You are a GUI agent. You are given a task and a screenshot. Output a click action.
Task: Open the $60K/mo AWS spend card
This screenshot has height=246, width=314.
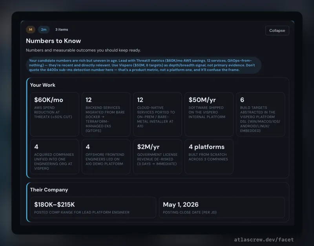55,114
